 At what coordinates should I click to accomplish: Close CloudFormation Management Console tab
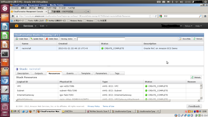tap(46, 12)
